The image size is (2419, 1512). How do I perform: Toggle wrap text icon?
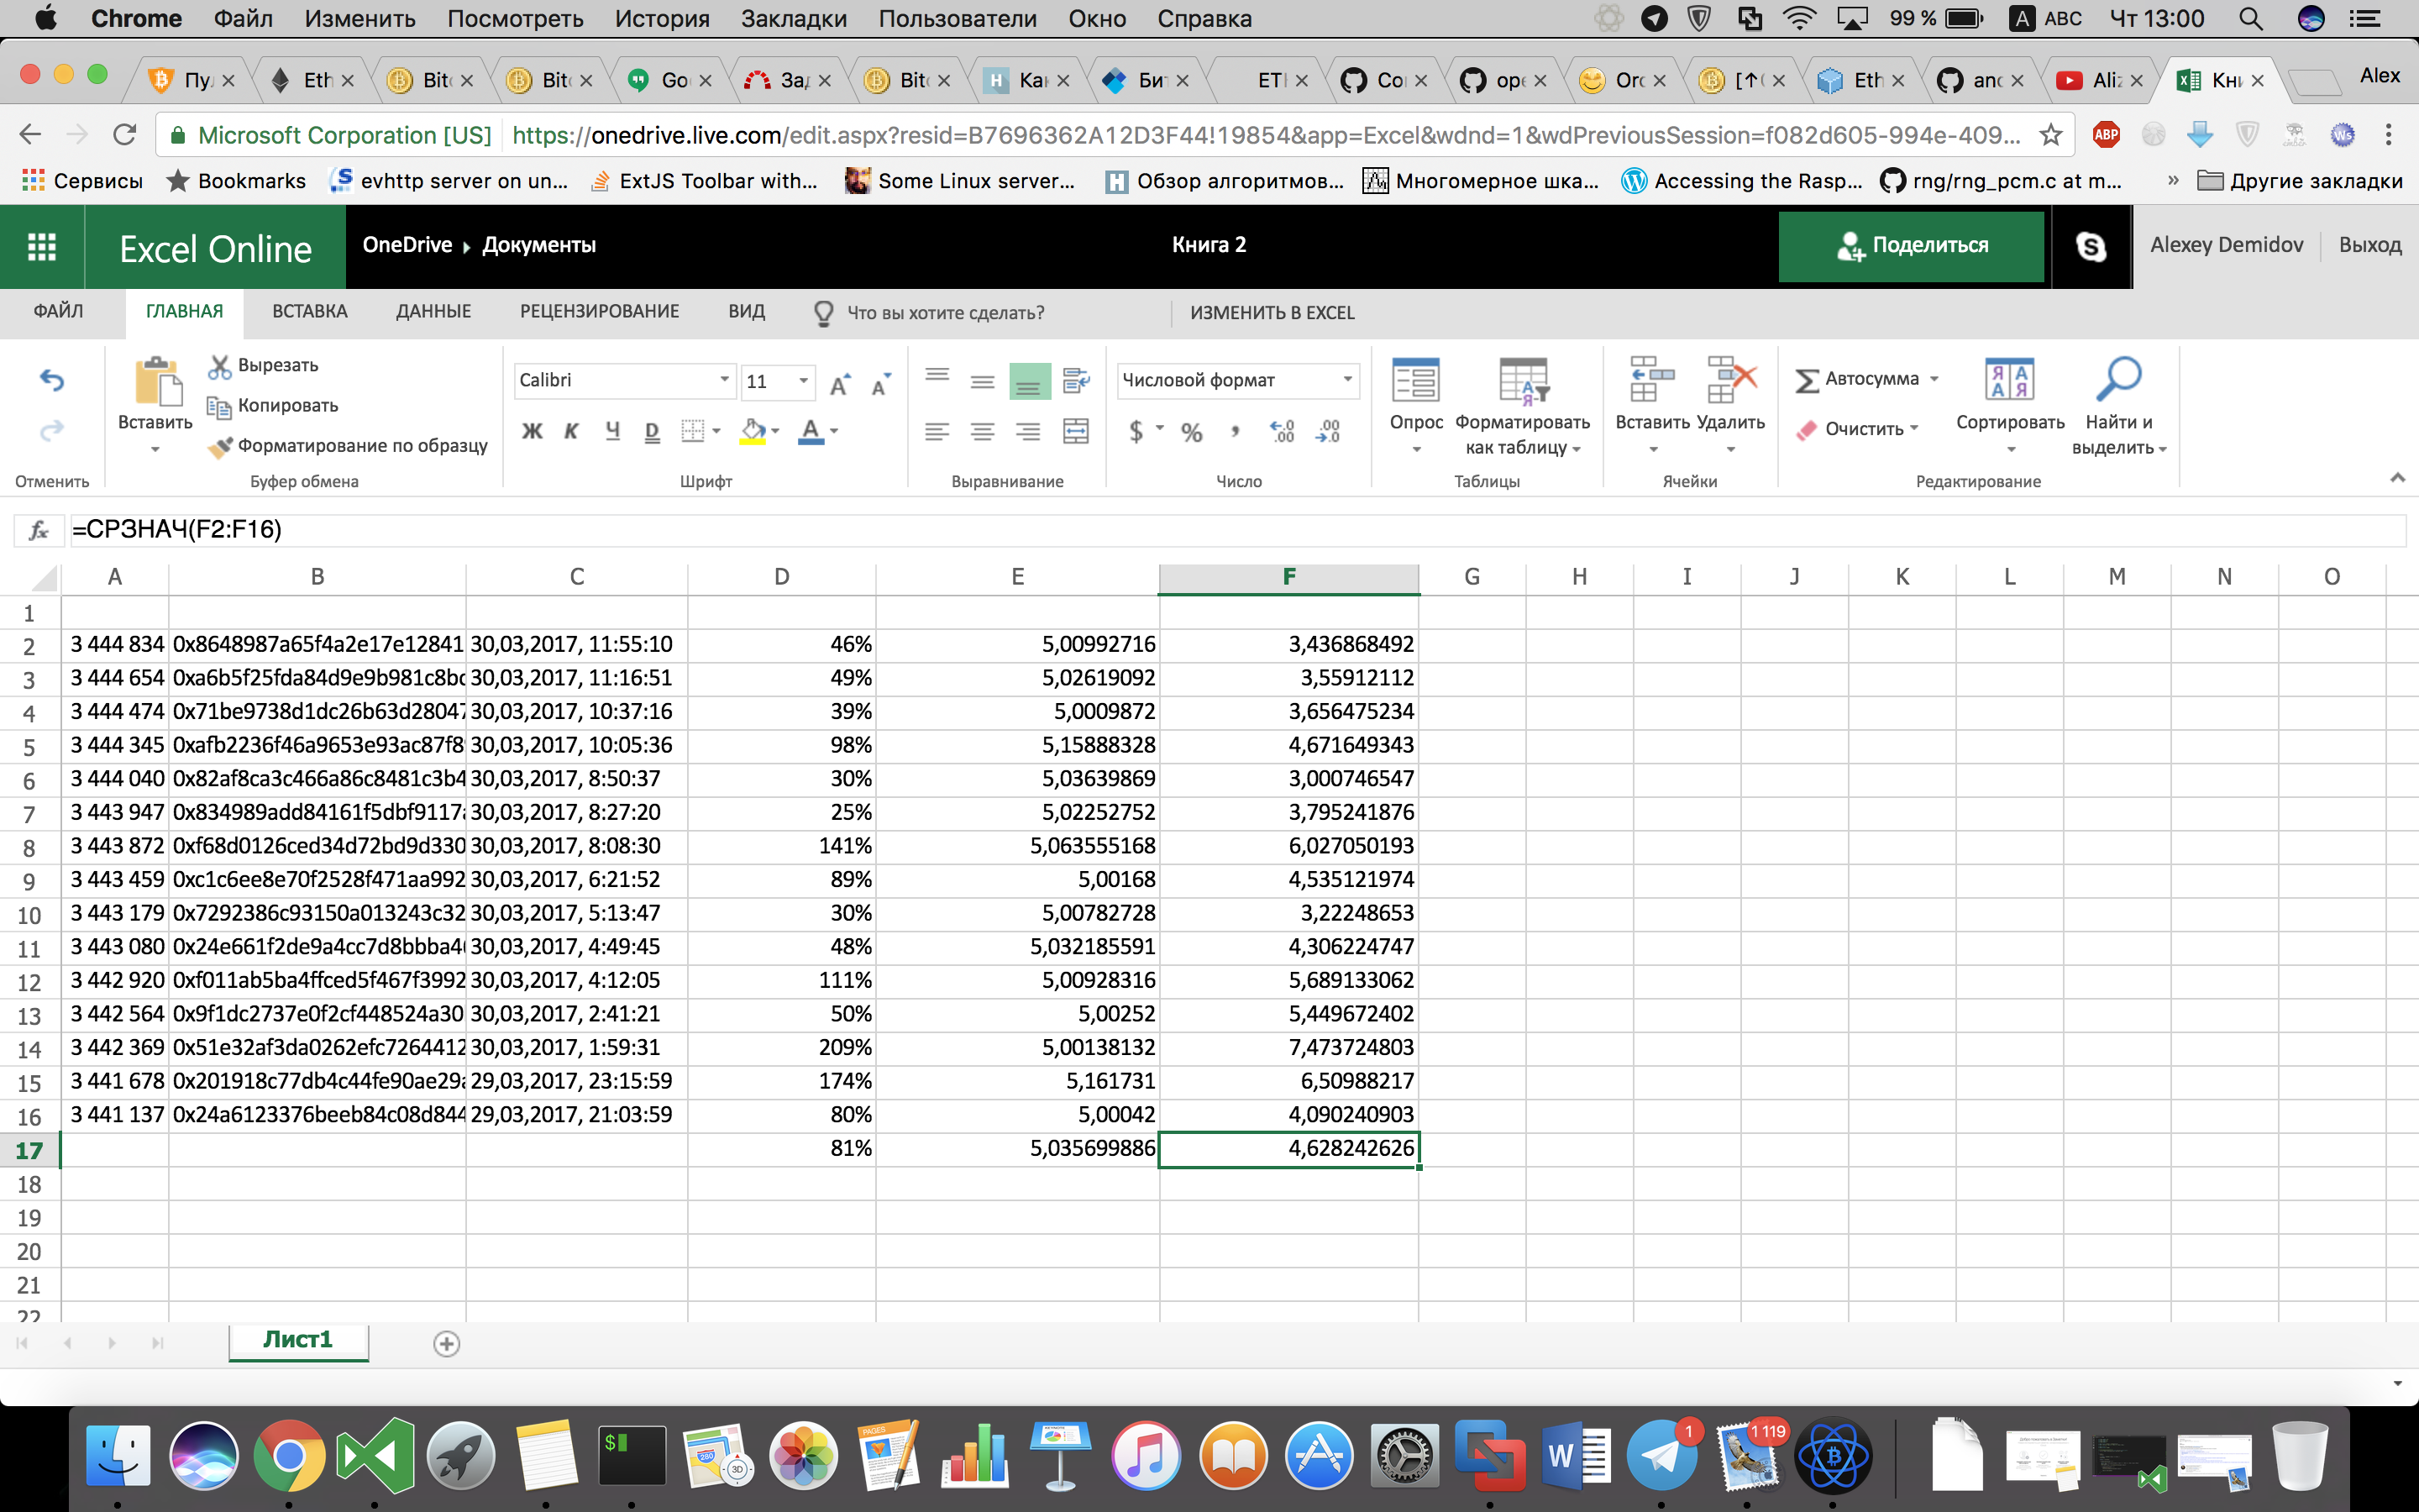(1076, 381)
